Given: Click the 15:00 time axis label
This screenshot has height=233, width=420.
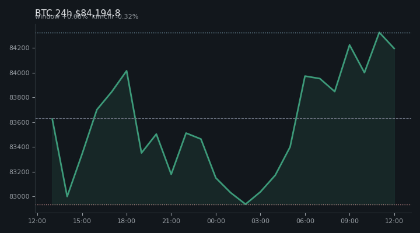Looking at the screenshot, I should 82,221.
